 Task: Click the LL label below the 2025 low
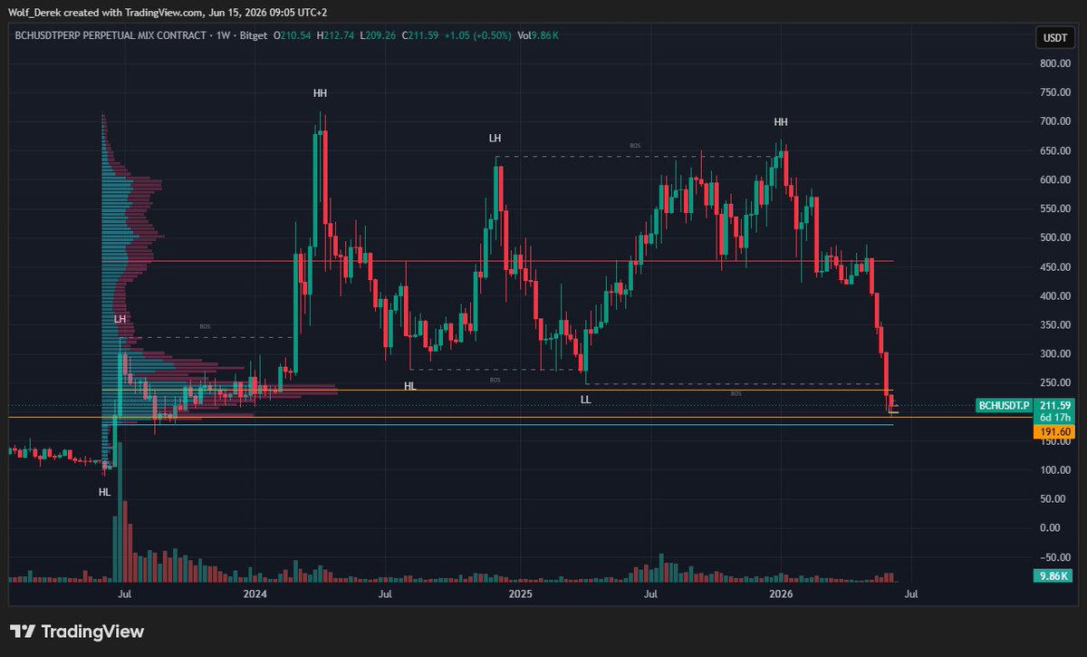(x=585, y=399)
